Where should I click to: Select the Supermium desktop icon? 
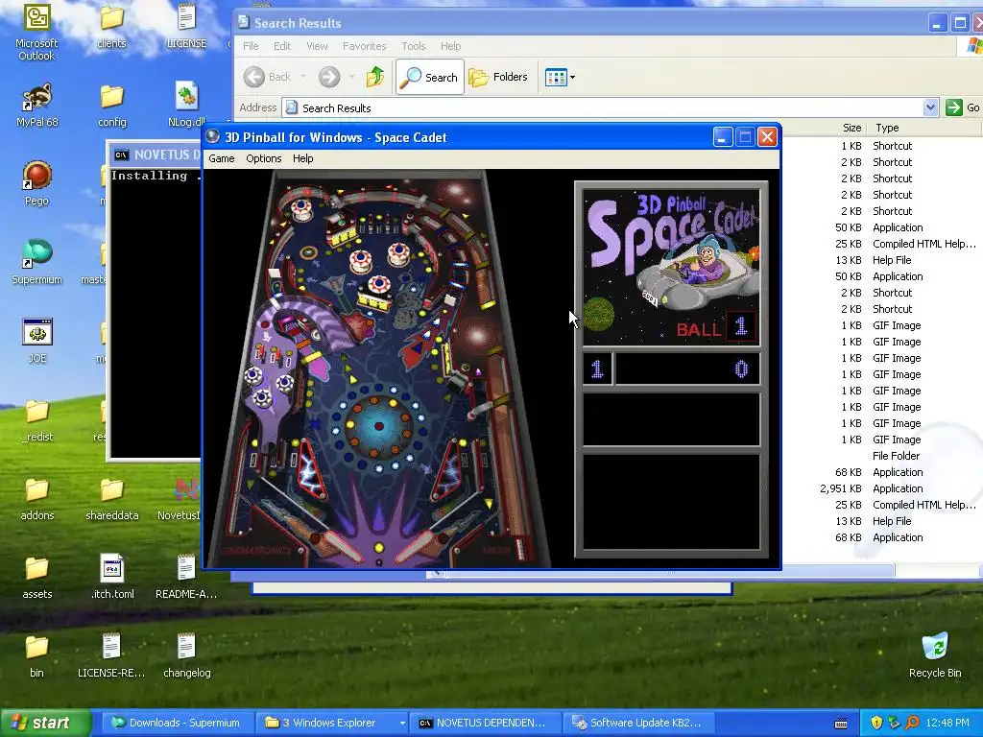click(37, 262)
